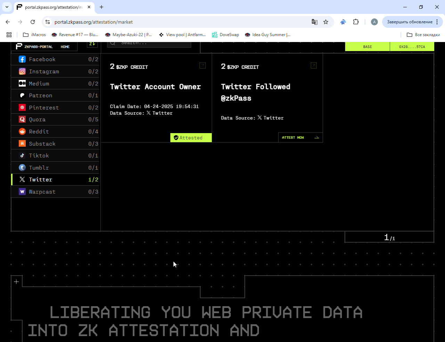Open external link icon on Twitter Followed @zkPass card
Viewport: 445px width, 342px height.
pos(314,65)
